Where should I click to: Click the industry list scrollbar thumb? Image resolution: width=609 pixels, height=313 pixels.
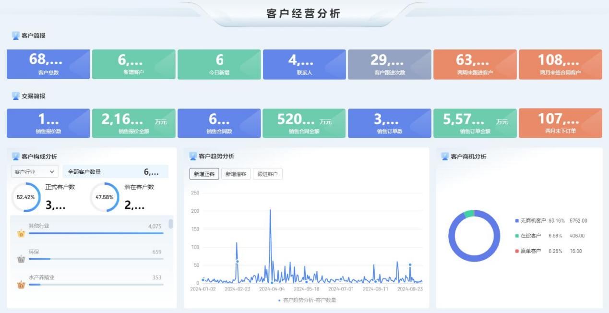point(171,224)
